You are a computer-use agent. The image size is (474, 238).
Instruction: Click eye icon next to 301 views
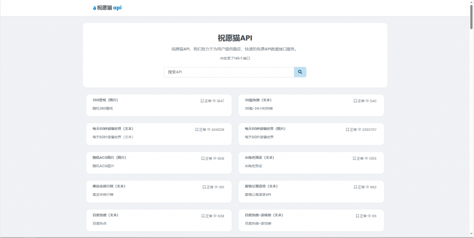tap(216, 187)
